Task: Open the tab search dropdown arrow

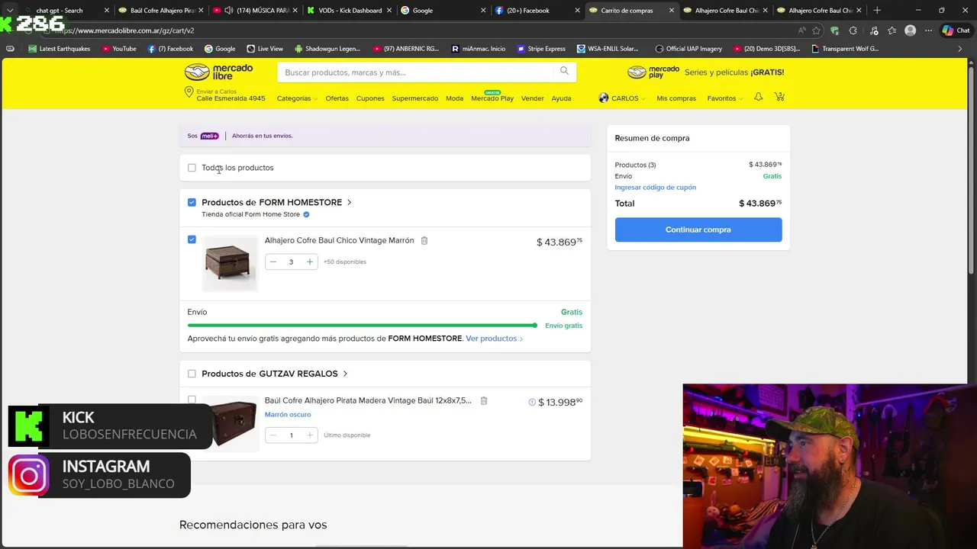Action: point(10,10)
